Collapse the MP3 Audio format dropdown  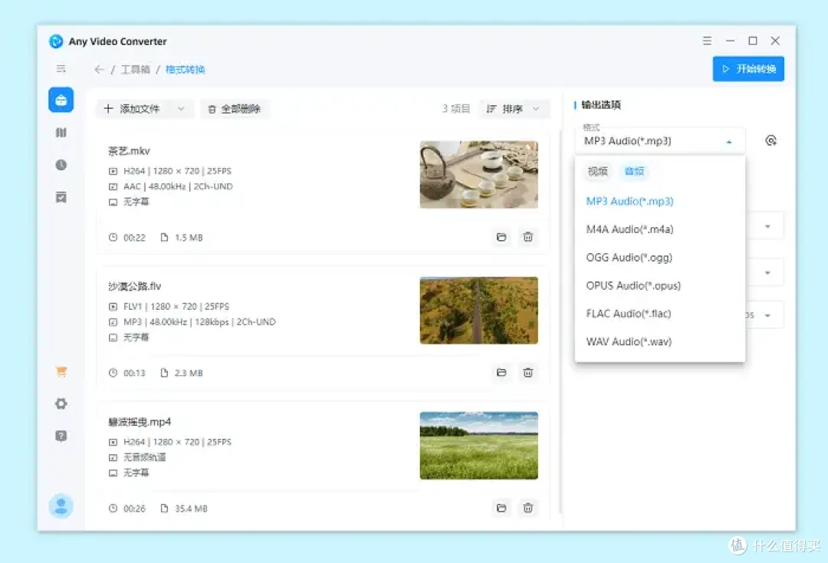(729, 142)
